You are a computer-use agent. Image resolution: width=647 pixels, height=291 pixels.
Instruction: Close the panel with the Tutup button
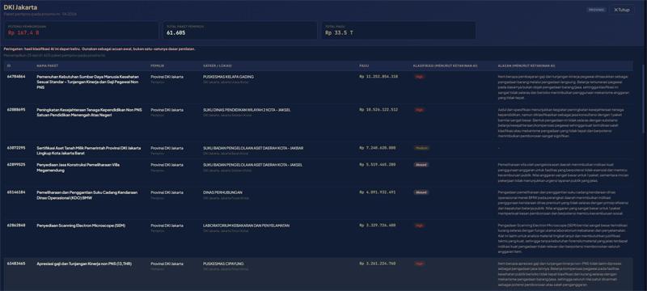coord(622,10)
